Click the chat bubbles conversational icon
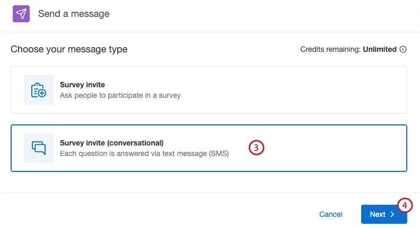Viewport: 420px width, 228px height. click(x=39, y=148)
